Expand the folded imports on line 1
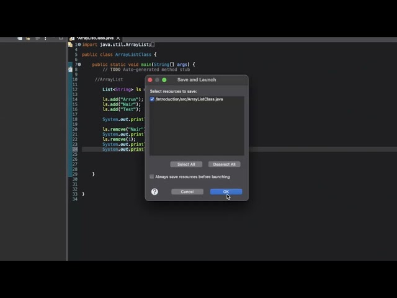The width and height of the screenshot is (397, 298). point(79,45)
